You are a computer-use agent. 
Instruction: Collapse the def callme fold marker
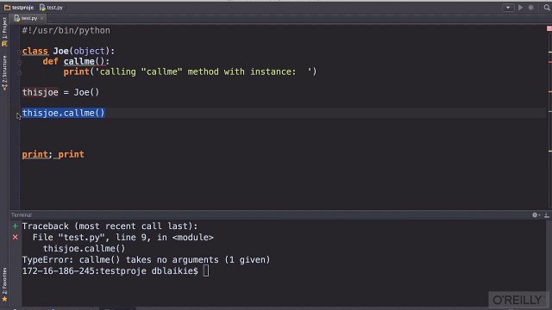(x=19, y=63)
